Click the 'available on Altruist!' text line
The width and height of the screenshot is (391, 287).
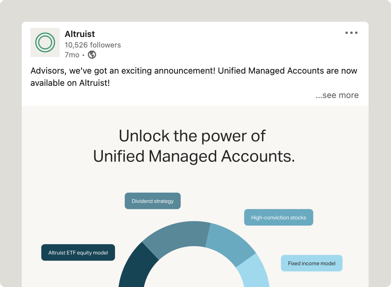pos(70,83)
